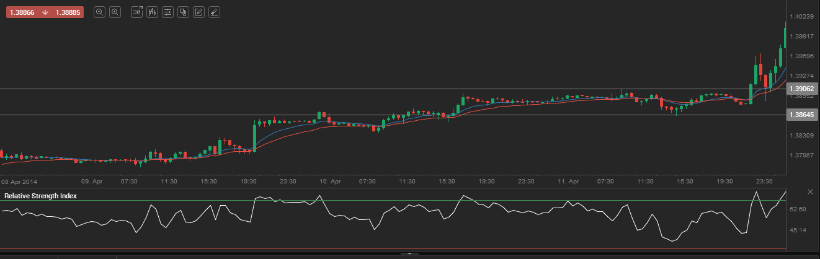Select the 1.38645 horizontal line price tag
The height and width of the screenshot is (259, 820).
click(x=803, y=115)
